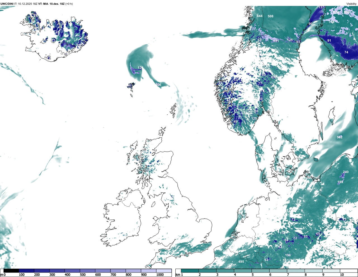
Task: Click the '240' visibility value over Poland
Action: point(346,172)
